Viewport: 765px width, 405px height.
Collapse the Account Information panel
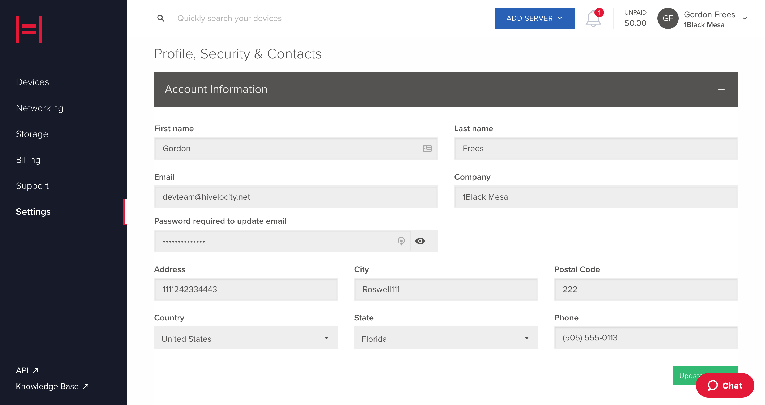pyautogui.click(x=721, y=90)
